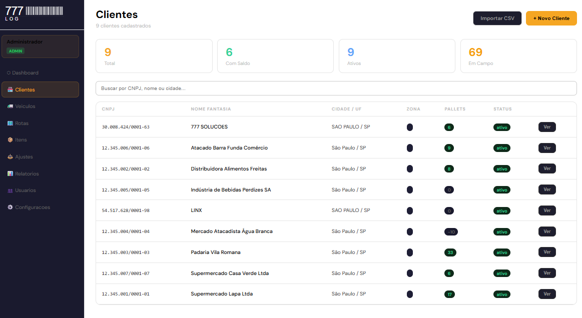Click pallets badge of Mercado Atacadista Água Branca

click(451, 232)
